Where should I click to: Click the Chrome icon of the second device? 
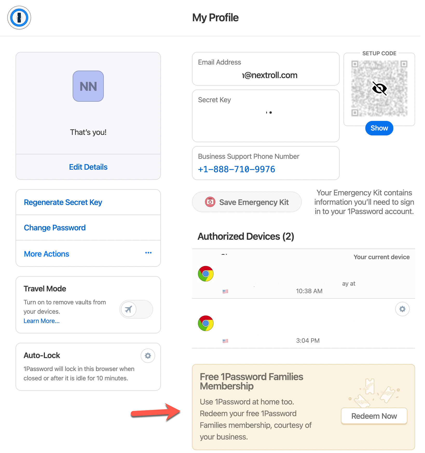pyautogui.click(x=205, y=323)
